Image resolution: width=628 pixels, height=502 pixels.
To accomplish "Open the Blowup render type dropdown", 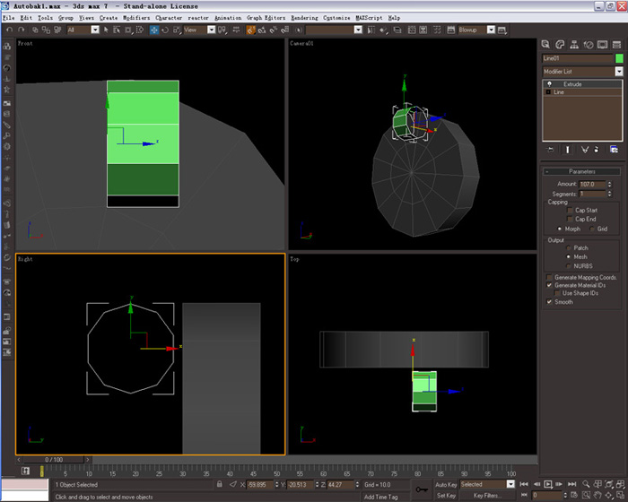I will point(491,30).
